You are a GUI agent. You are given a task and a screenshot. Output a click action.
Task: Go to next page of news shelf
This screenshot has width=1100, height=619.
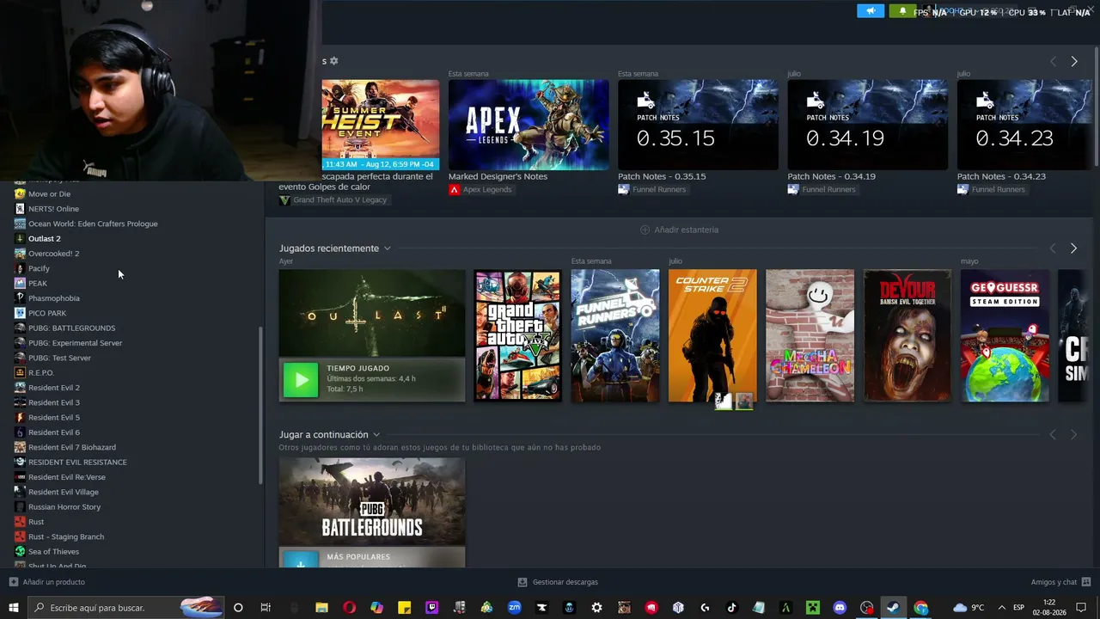click(x=1074, y=61)
